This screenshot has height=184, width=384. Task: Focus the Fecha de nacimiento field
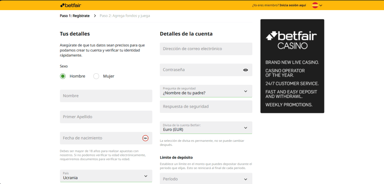coord(106,138)
